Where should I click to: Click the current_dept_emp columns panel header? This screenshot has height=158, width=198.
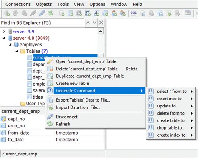[x=23, y=111]
